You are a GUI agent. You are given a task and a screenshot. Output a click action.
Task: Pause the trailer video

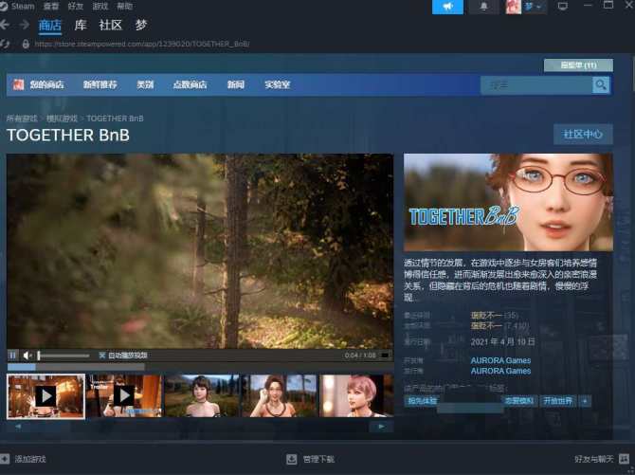click(13, 356)
